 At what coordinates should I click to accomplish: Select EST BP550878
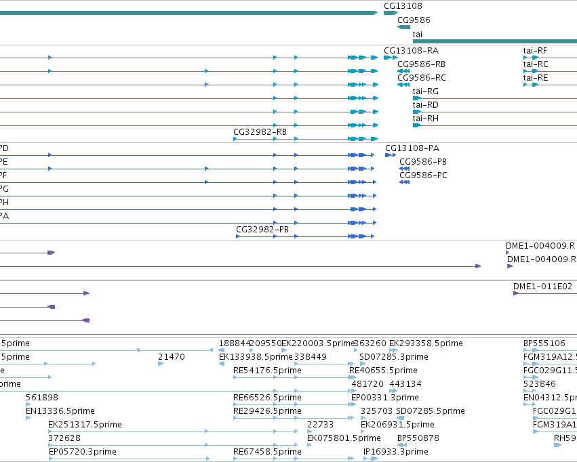pos(418,438)
